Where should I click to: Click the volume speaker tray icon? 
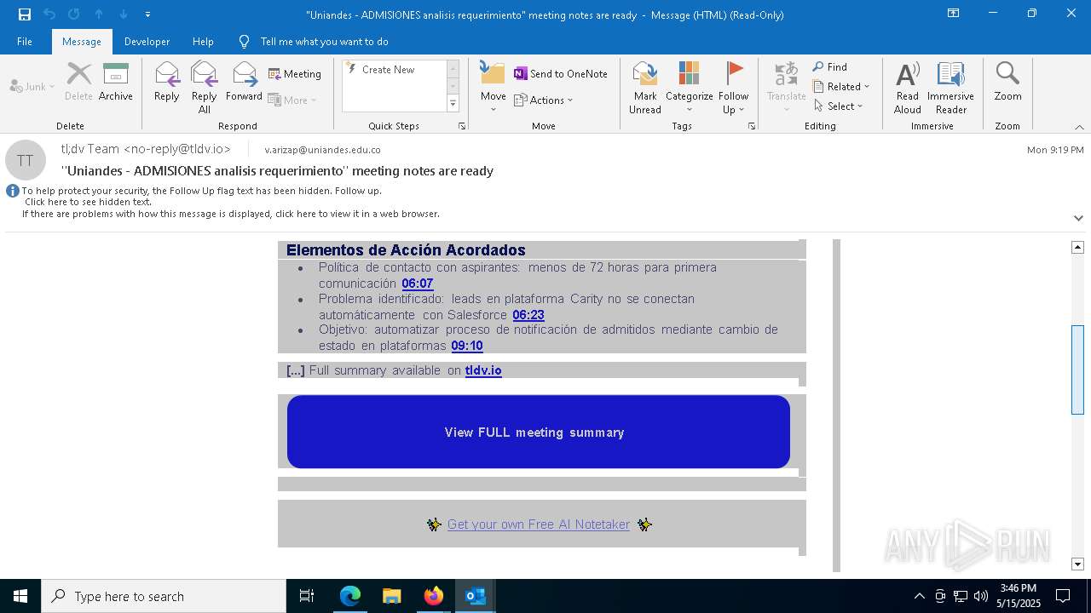click(981, 596)
